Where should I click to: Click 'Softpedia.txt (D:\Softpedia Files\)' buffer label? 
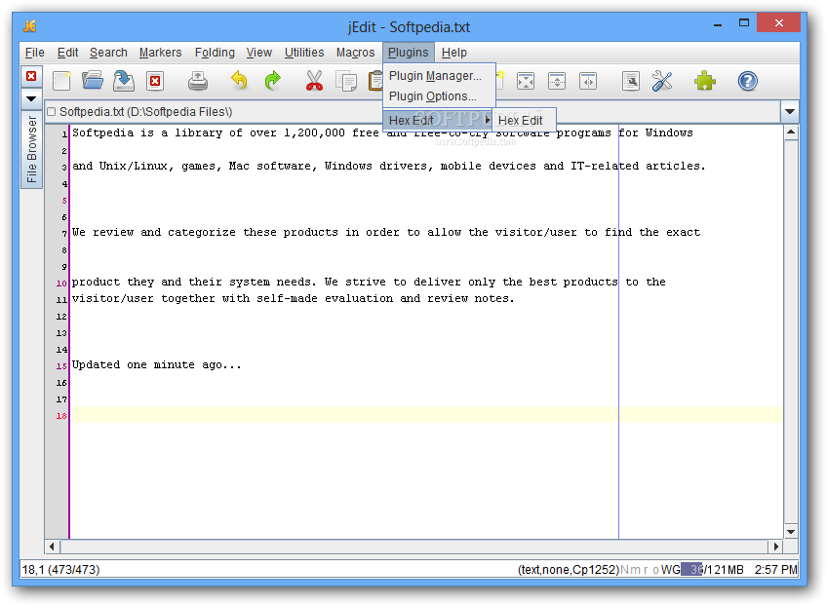(145, 112)
